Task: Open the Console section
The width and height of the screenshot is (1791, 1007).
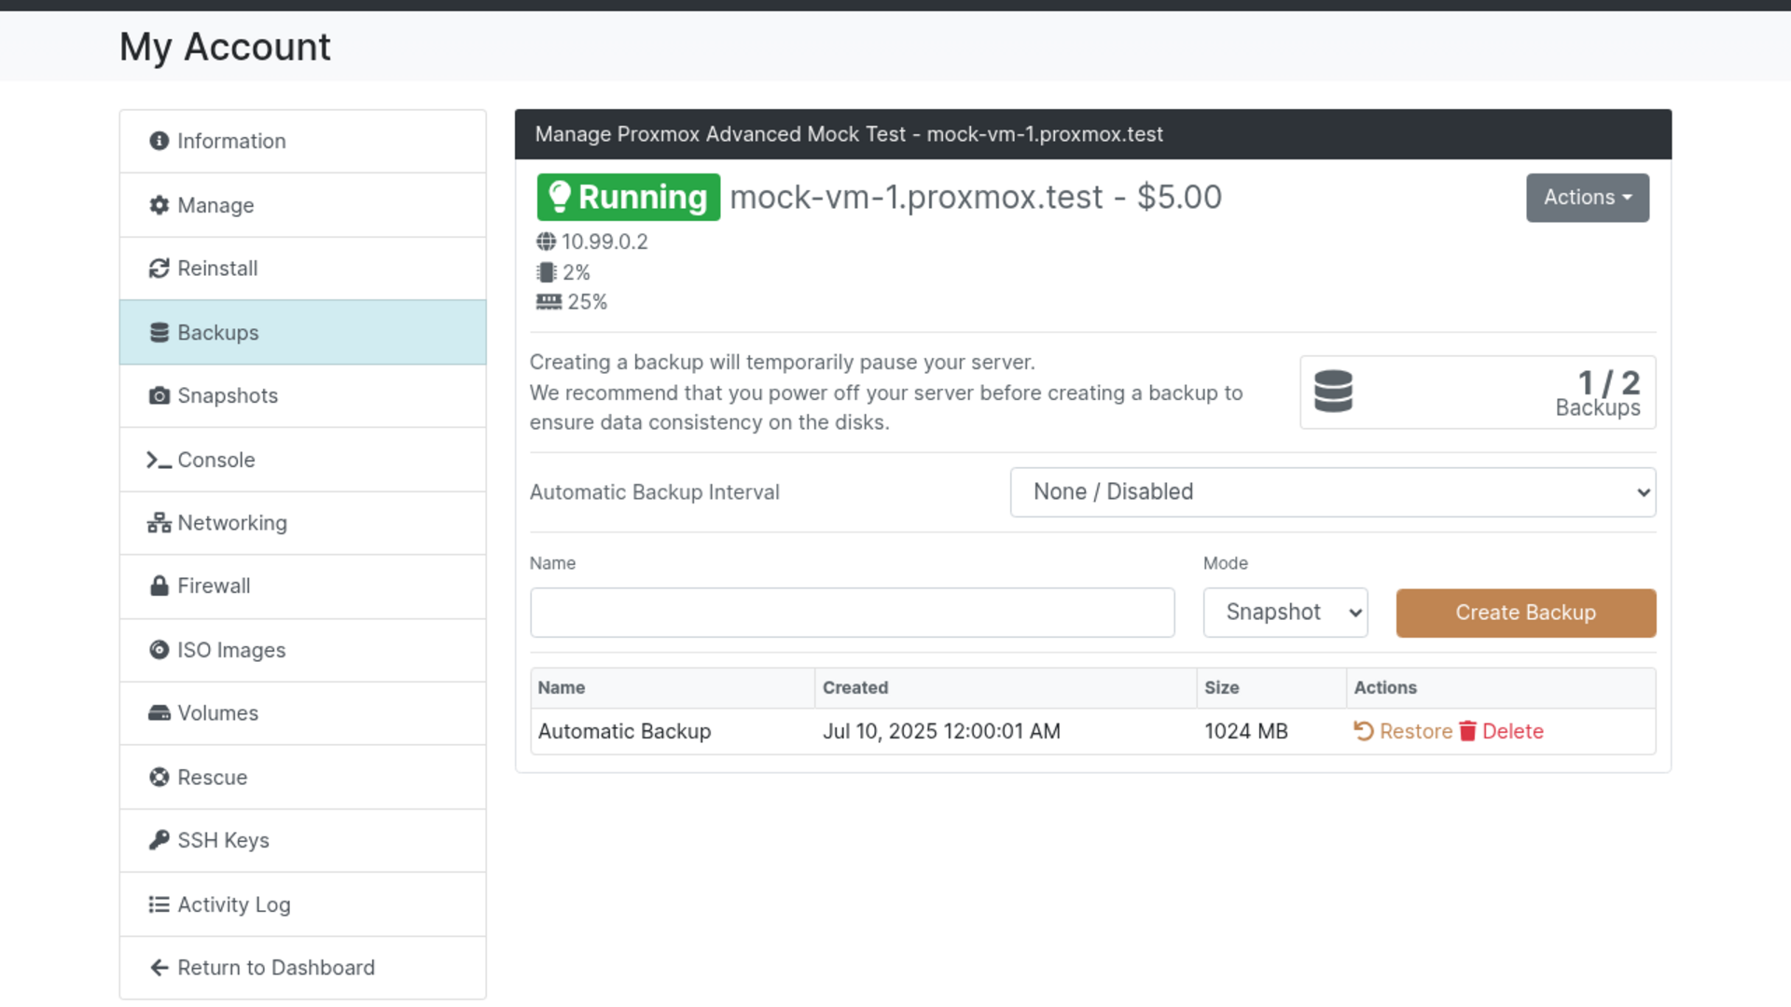Action: point(302,460)
